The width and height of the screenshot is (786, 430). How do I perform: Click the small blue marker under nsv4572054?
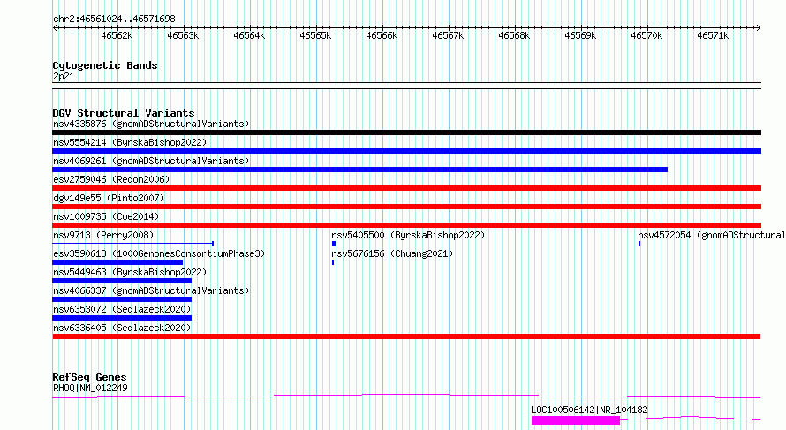click(639, 244)
